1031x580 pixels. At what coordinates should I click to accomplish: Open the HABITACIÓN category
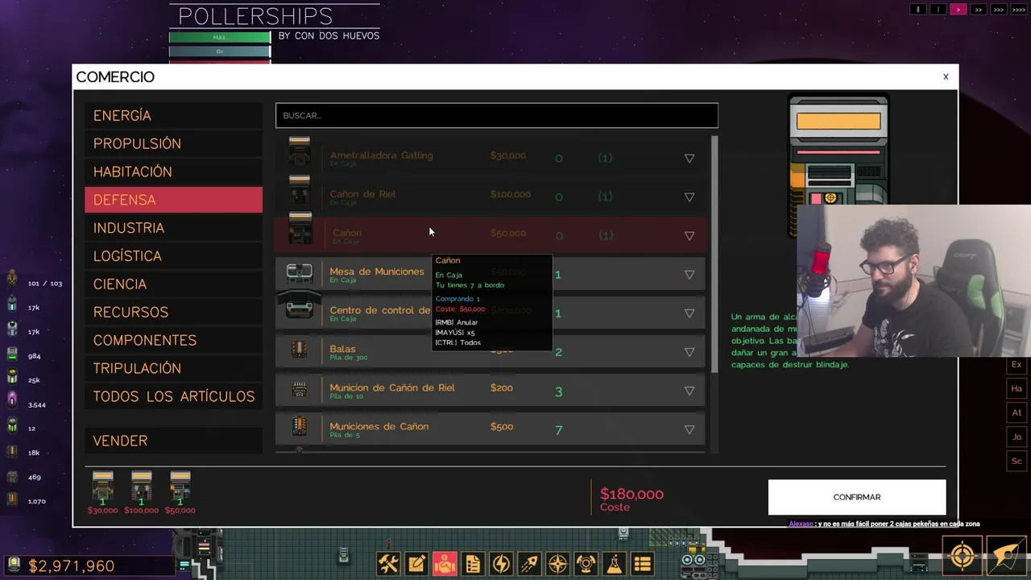(x=173, y=172)
